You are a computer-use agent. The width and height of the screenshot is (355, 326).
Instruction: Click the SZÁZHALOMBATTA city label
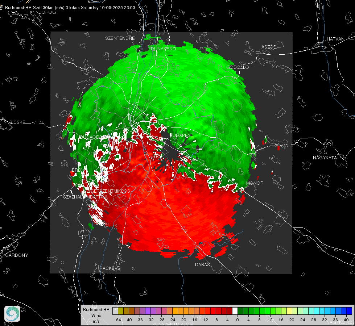[83, 197]
